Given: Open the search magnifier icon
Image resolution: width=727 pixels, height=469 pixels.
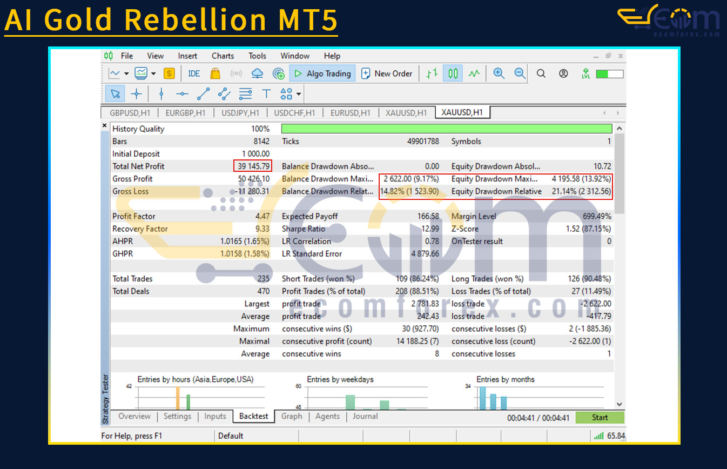Looking at the screenshot, I should 541,73.
